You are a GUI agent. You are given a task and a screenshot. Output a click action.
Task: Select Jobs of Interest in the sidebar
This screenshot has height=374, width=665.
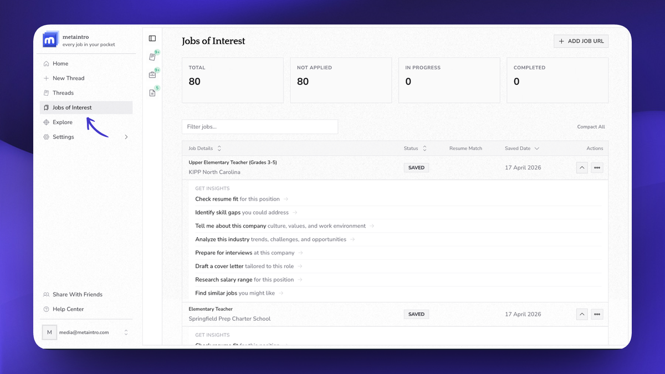(86, 107)
